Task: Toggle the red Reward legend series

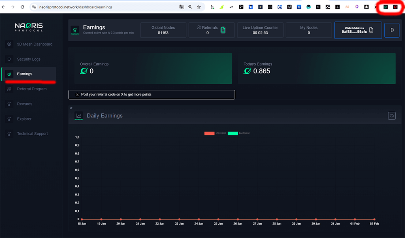Action: (x=215, y=133)
